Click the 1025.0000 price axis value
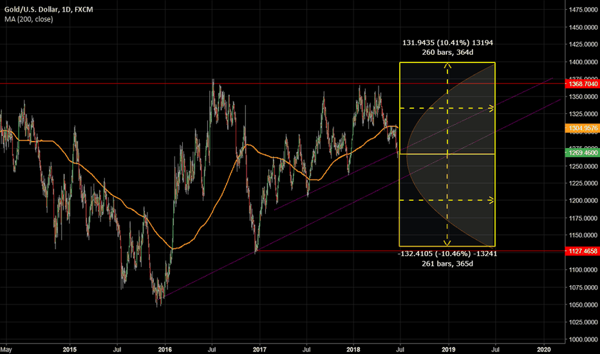This screenshot has width=600, height=354. [583, 322]
